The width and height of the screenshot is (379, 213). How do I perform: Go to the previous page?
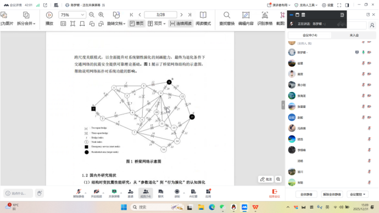point(140,15)
